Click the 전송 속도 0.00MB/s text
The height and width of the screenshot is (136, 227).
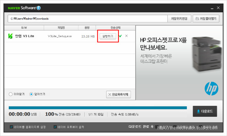125,114
